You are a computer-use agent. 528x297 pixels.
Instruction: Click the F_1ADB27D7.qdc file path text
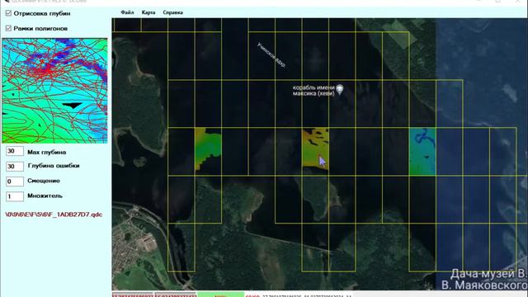click(54, 214)
